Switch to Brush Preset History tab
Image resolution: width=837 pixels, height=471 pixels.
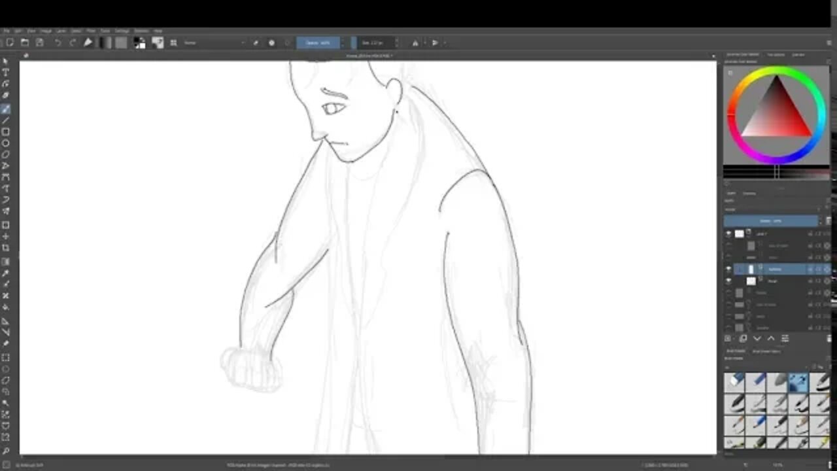766,351
